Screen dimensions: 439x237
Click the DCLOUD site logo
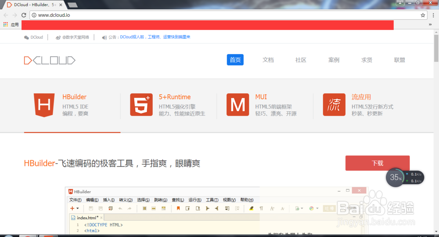[x=50, y=60]
